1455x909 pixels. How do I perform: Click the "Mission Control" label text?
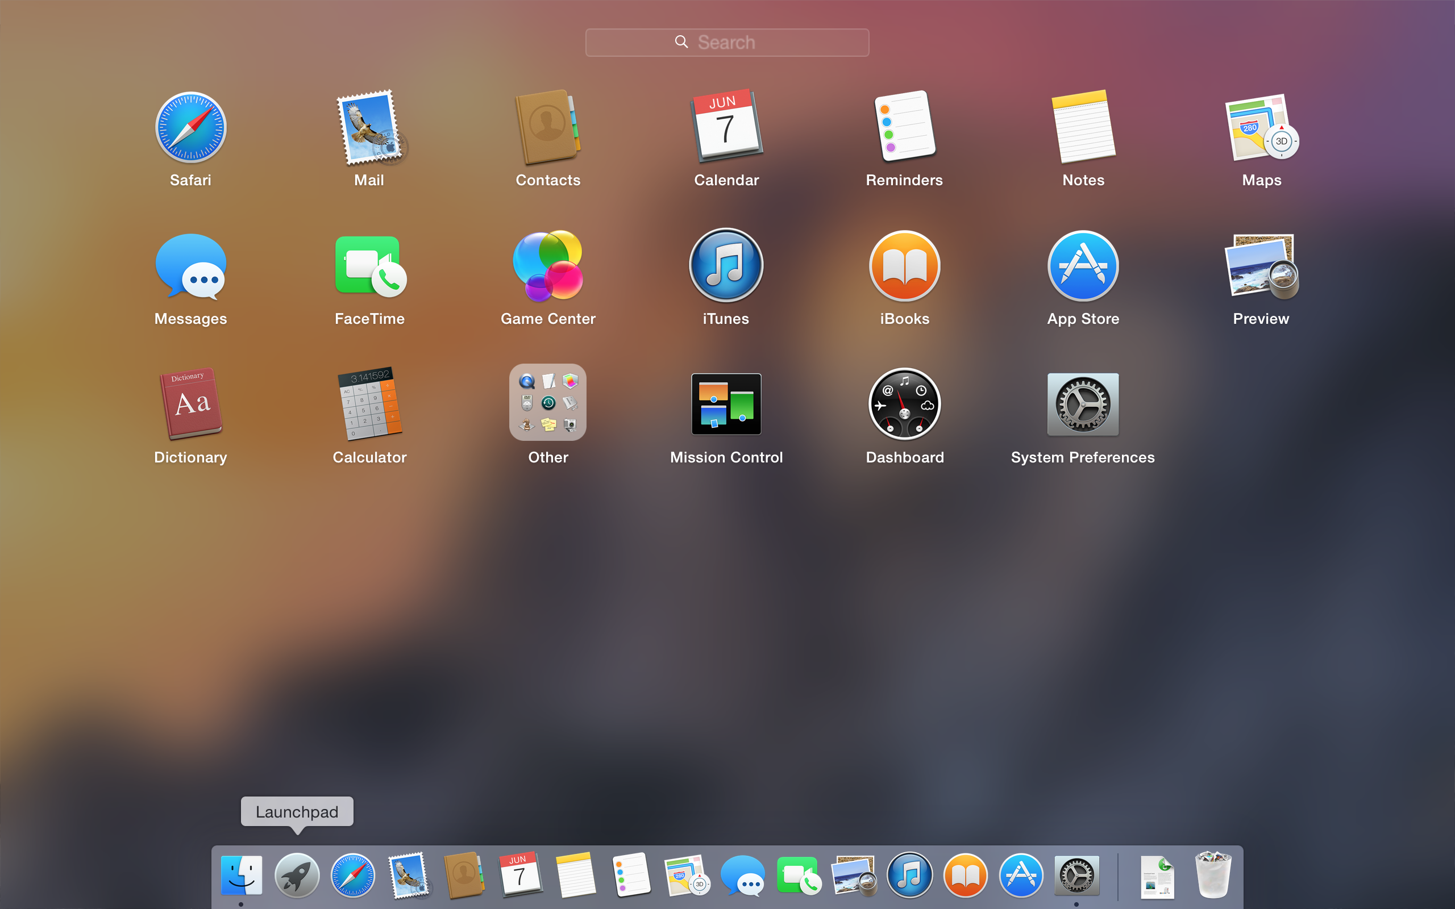[x=726, y=457]
